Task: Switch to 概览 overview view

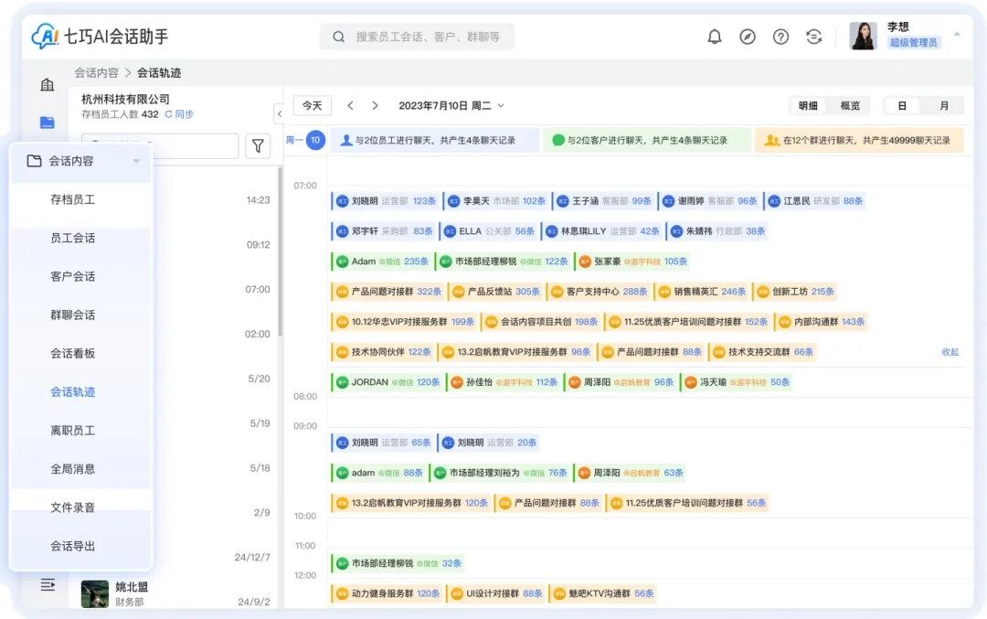Action: [x=850, y=106]
